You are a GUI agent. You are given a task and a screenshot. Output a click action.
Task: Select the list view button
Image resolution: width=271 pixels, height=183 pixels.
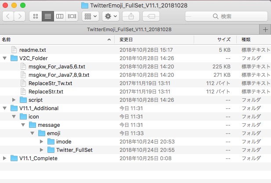(48, 16)
